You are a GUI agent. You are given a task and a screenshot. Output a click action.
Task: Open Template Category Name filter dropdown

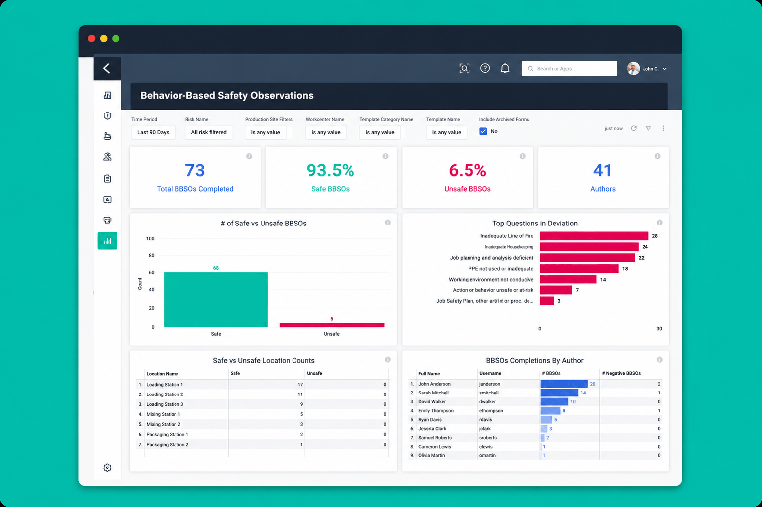pyautogui.click(x=380, y=132)
